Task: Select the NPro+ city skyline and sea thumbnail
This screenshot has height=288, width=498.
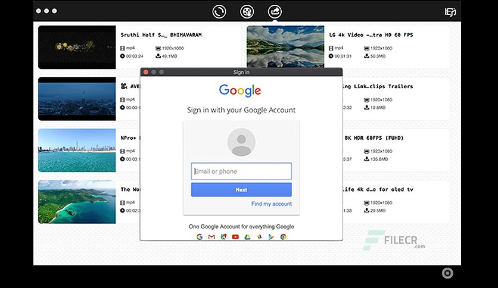Action: coord(77,150)
